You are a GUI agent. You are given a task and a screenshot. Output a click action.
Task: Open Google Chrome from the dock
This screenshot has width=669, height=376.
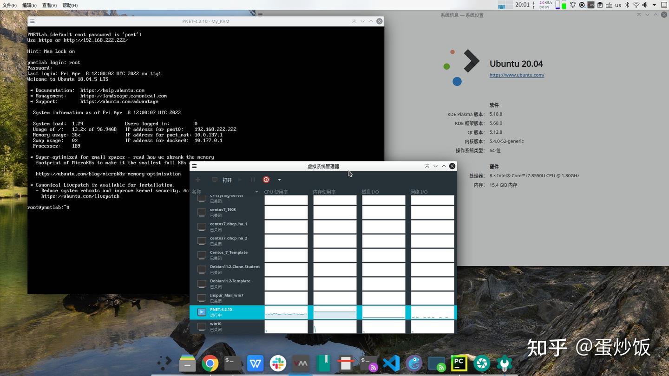click(210, 363)
